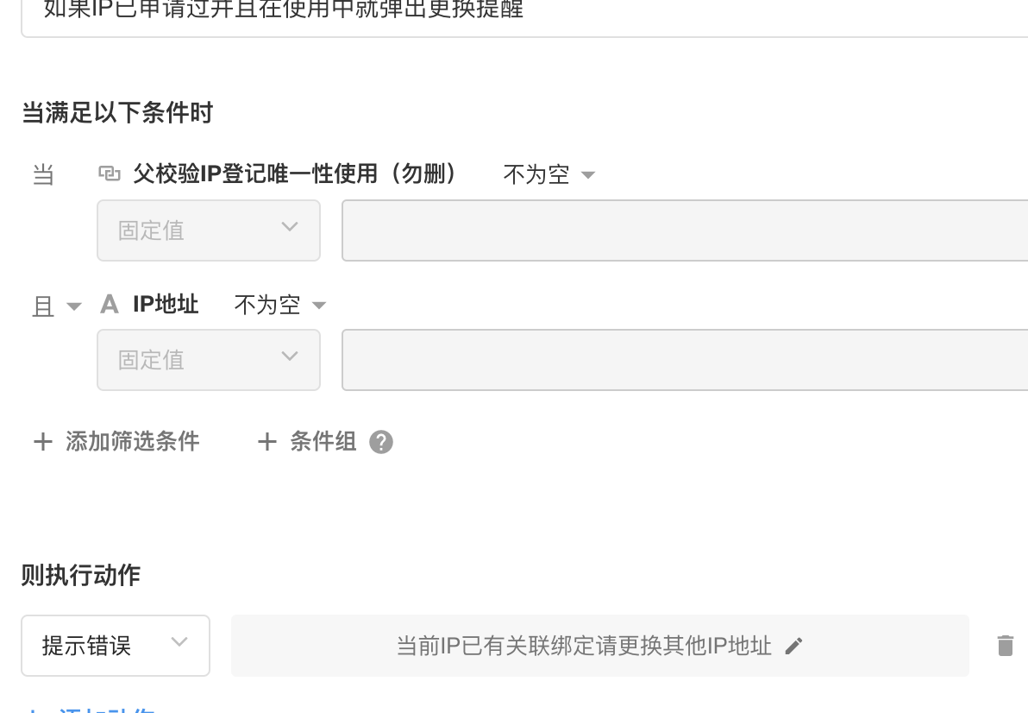Click the 添加筛选条件 button
This screenshot has height=713, width=1028.
point(132,442)
